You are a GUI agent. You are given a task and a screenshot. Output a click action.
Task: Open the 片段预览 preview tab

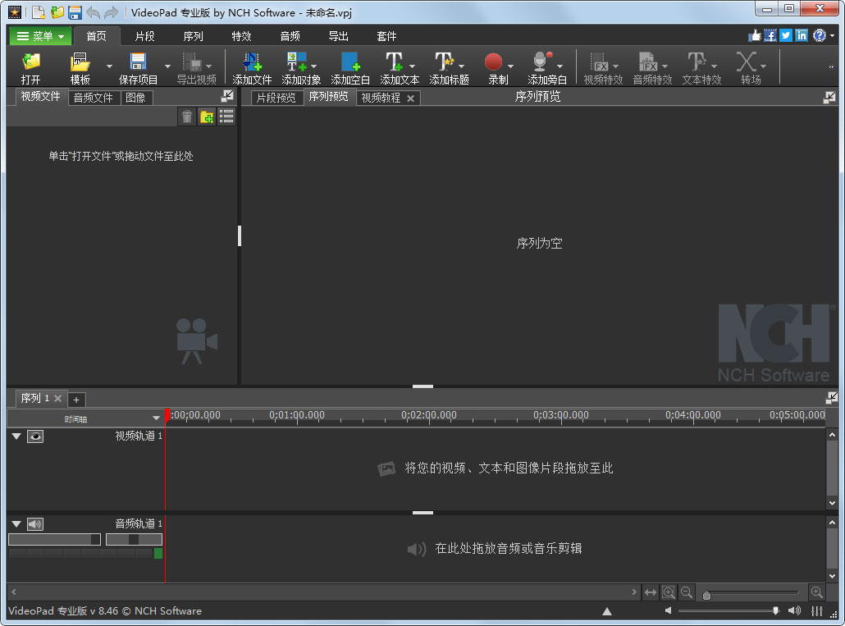tap(276, 98)
